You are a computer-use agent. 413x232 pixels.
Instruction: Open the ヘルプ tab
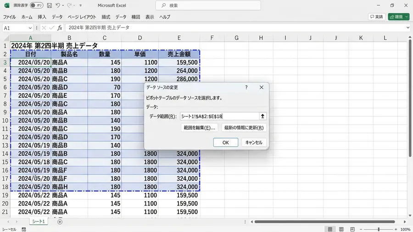point(165,17)
